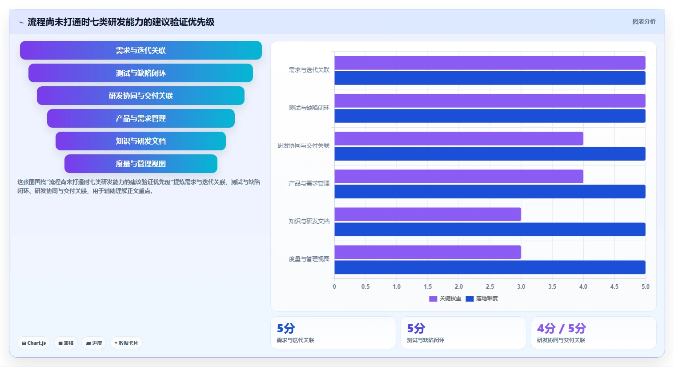The width and height of the screenshot is (674, 367).
Task: Click the 研发协同与交付关联 y-axis label
Action: 304,145
